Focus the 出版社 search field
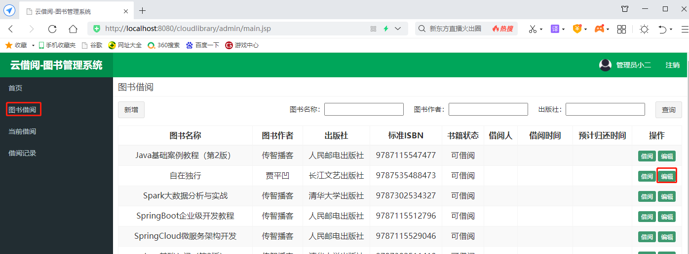 [605, 109]
